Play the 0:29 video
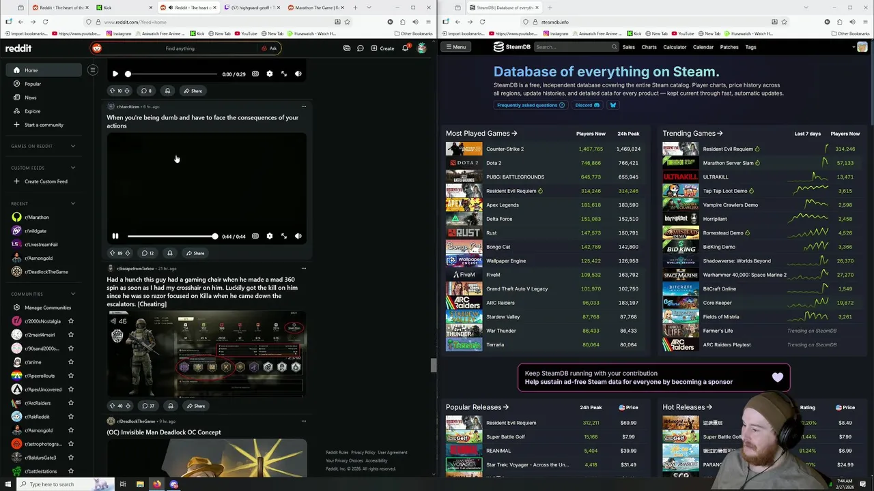Viewport: 874px width, 491px height. (115, 74)
